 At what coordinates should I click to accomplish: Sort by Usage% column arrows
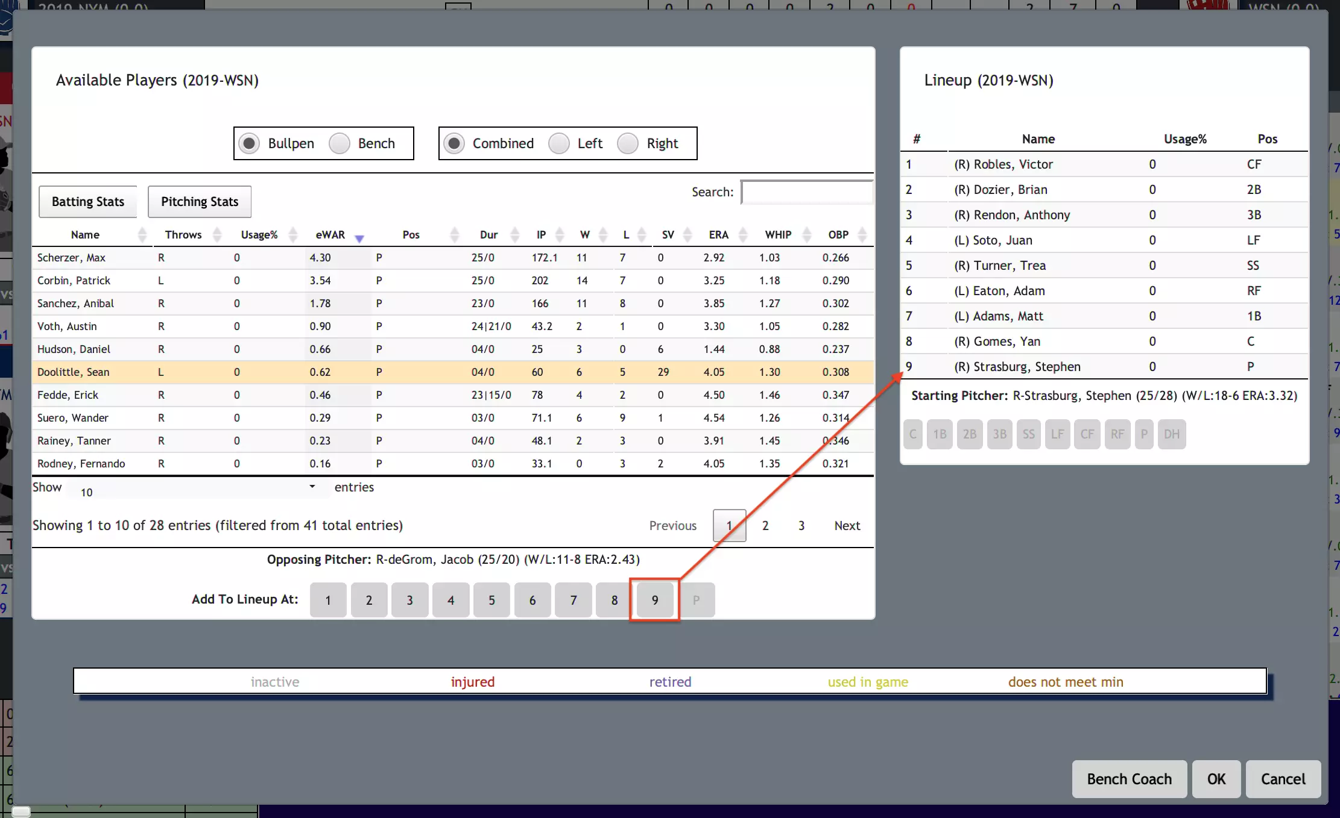[293, 235]
